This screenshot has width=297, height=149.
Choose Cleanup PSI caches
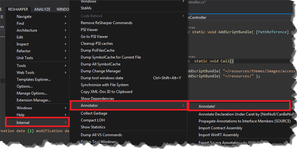tap(129, 44)
